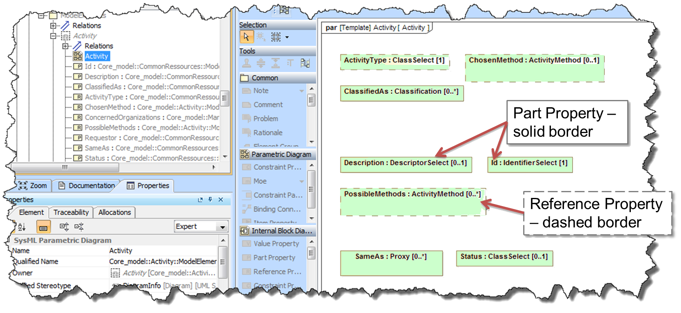Click the alphabetical sort icon in Properties

pyautogui.click(x=22, y=226)
